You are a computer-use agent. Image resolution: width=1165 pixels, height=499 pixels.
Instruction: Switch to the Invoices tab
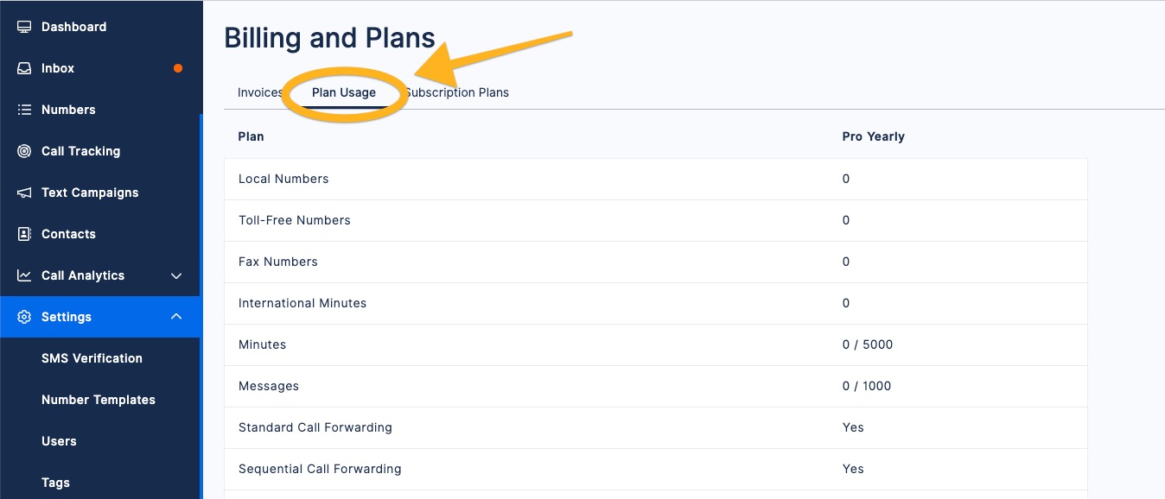coord(260,92)
